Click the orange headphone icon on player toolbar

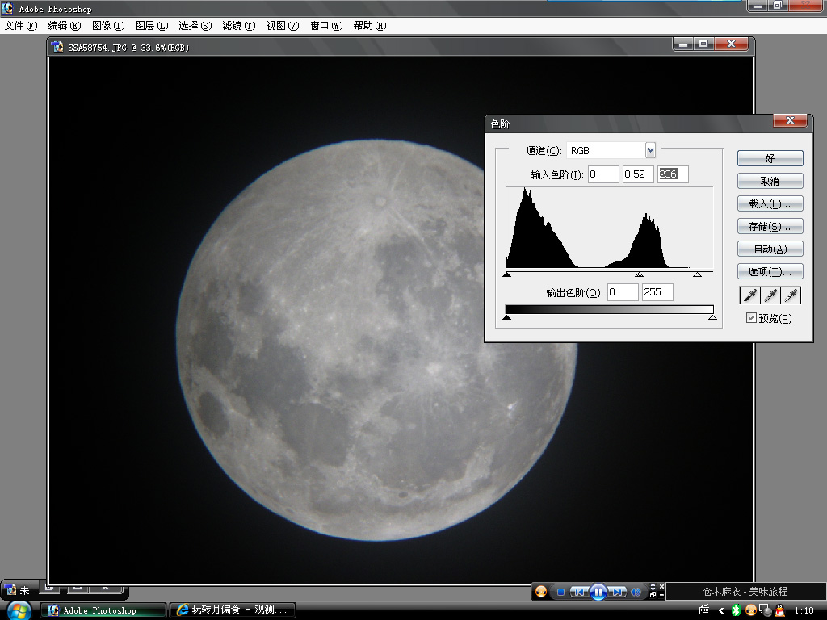[540, 592]
